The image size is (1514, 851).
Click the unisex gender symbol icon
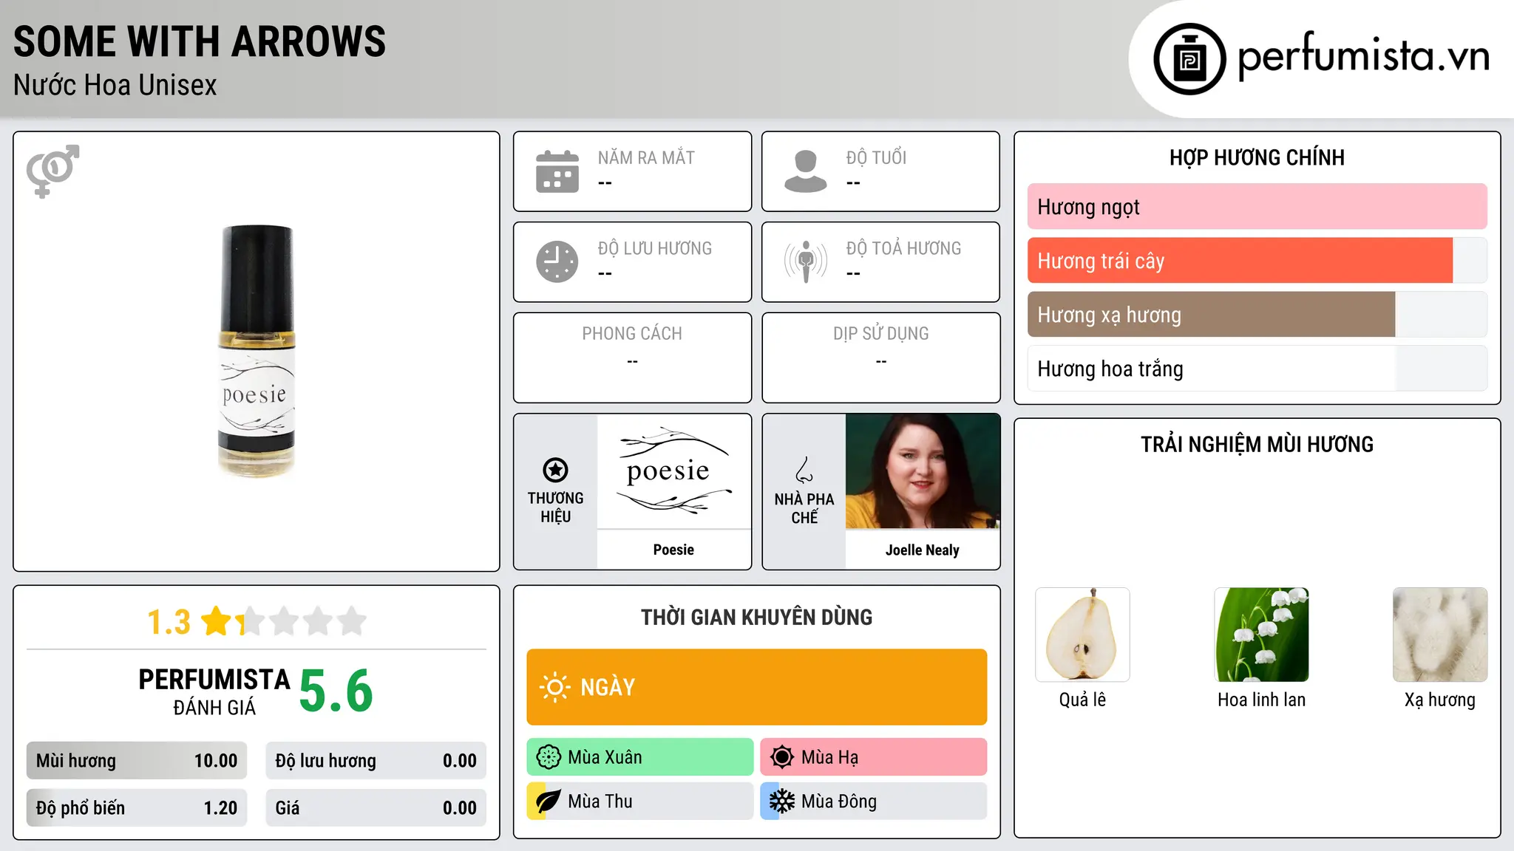[x=52, y=171]
